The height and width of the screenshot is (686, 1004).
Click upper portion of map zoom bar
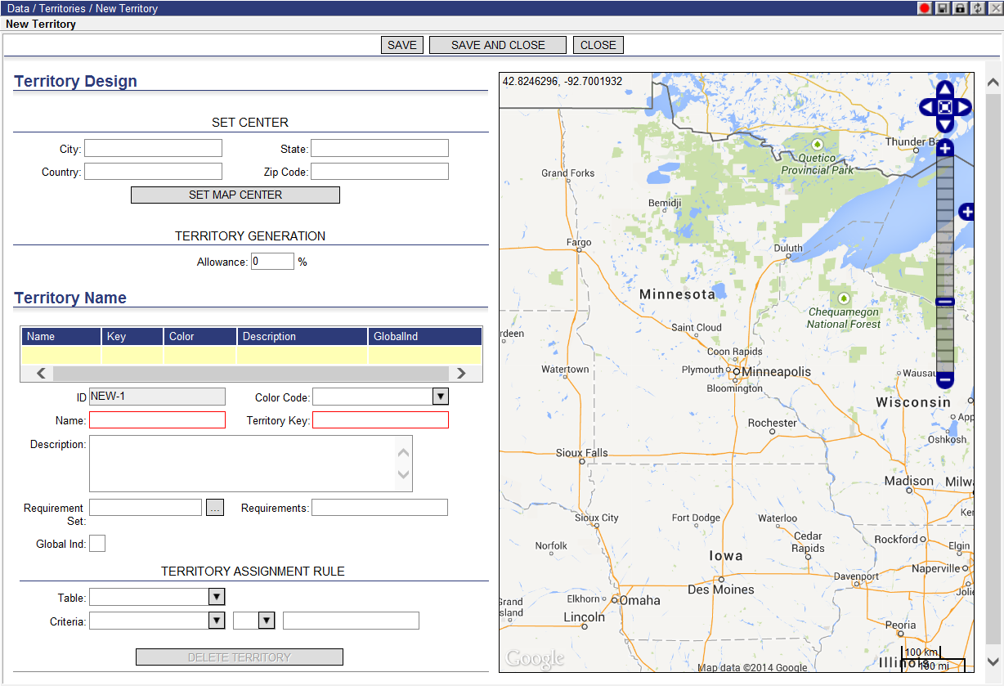945,226
